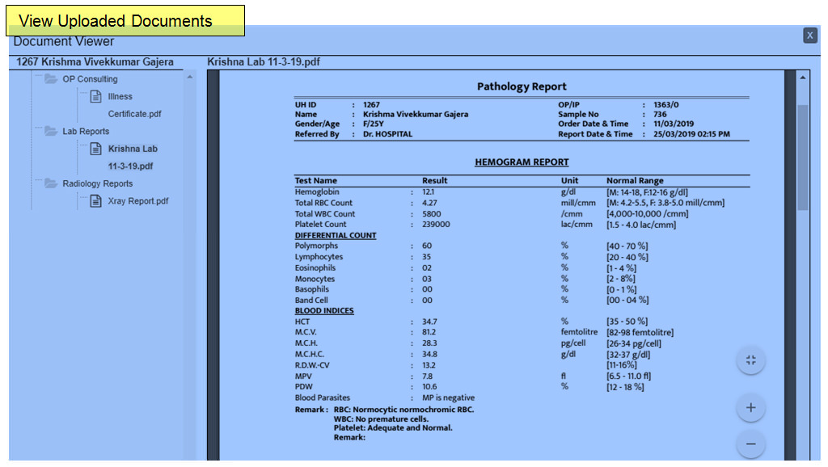The image size is (828, 467).
Task: Click the Band Cell row label
Action: pos(311,301)
